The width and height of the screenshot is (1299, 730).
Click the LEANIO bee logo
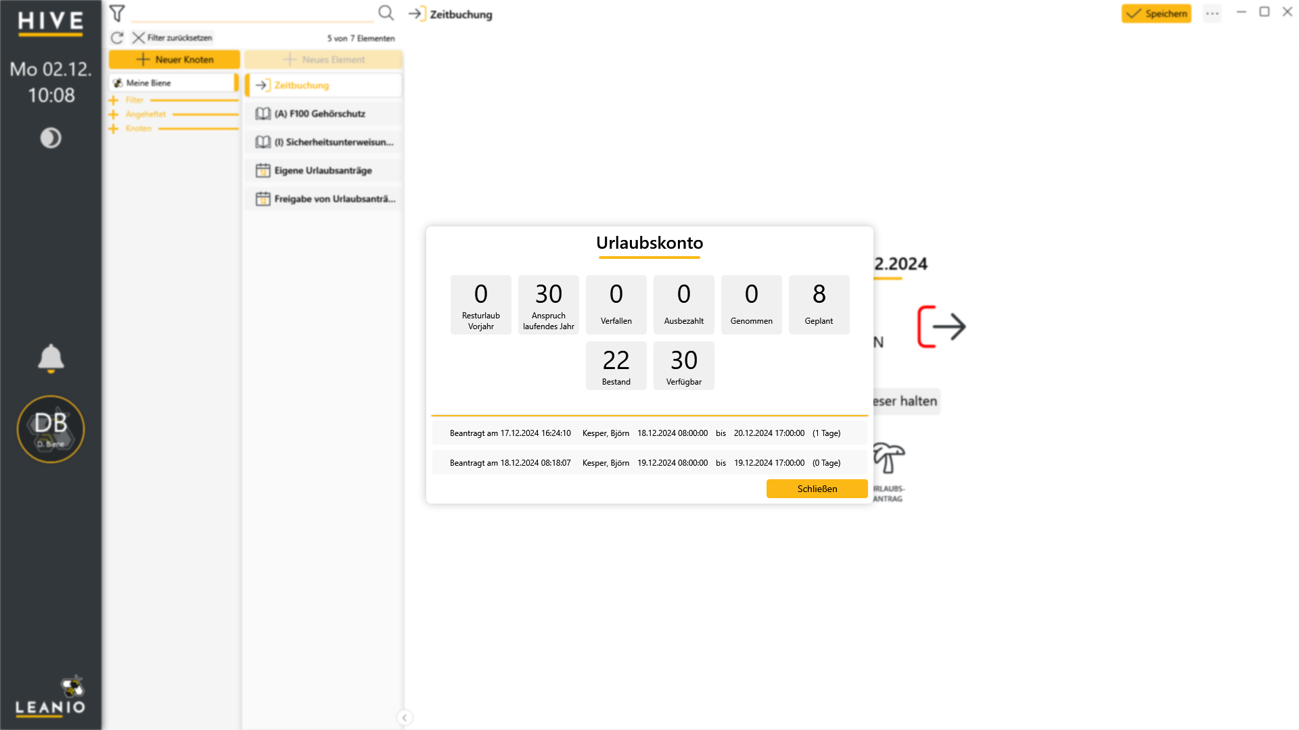pyautogui.click(x=51, y=696)
